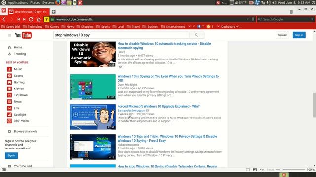This screenshot has height=177, width=316.
Task: Go to the browser home page
Action: coord(39,19)
